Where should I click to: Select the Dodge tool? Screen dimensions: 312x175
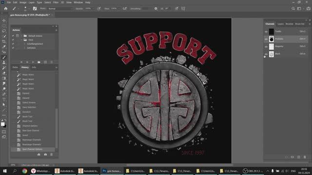[x=4, y=89]
